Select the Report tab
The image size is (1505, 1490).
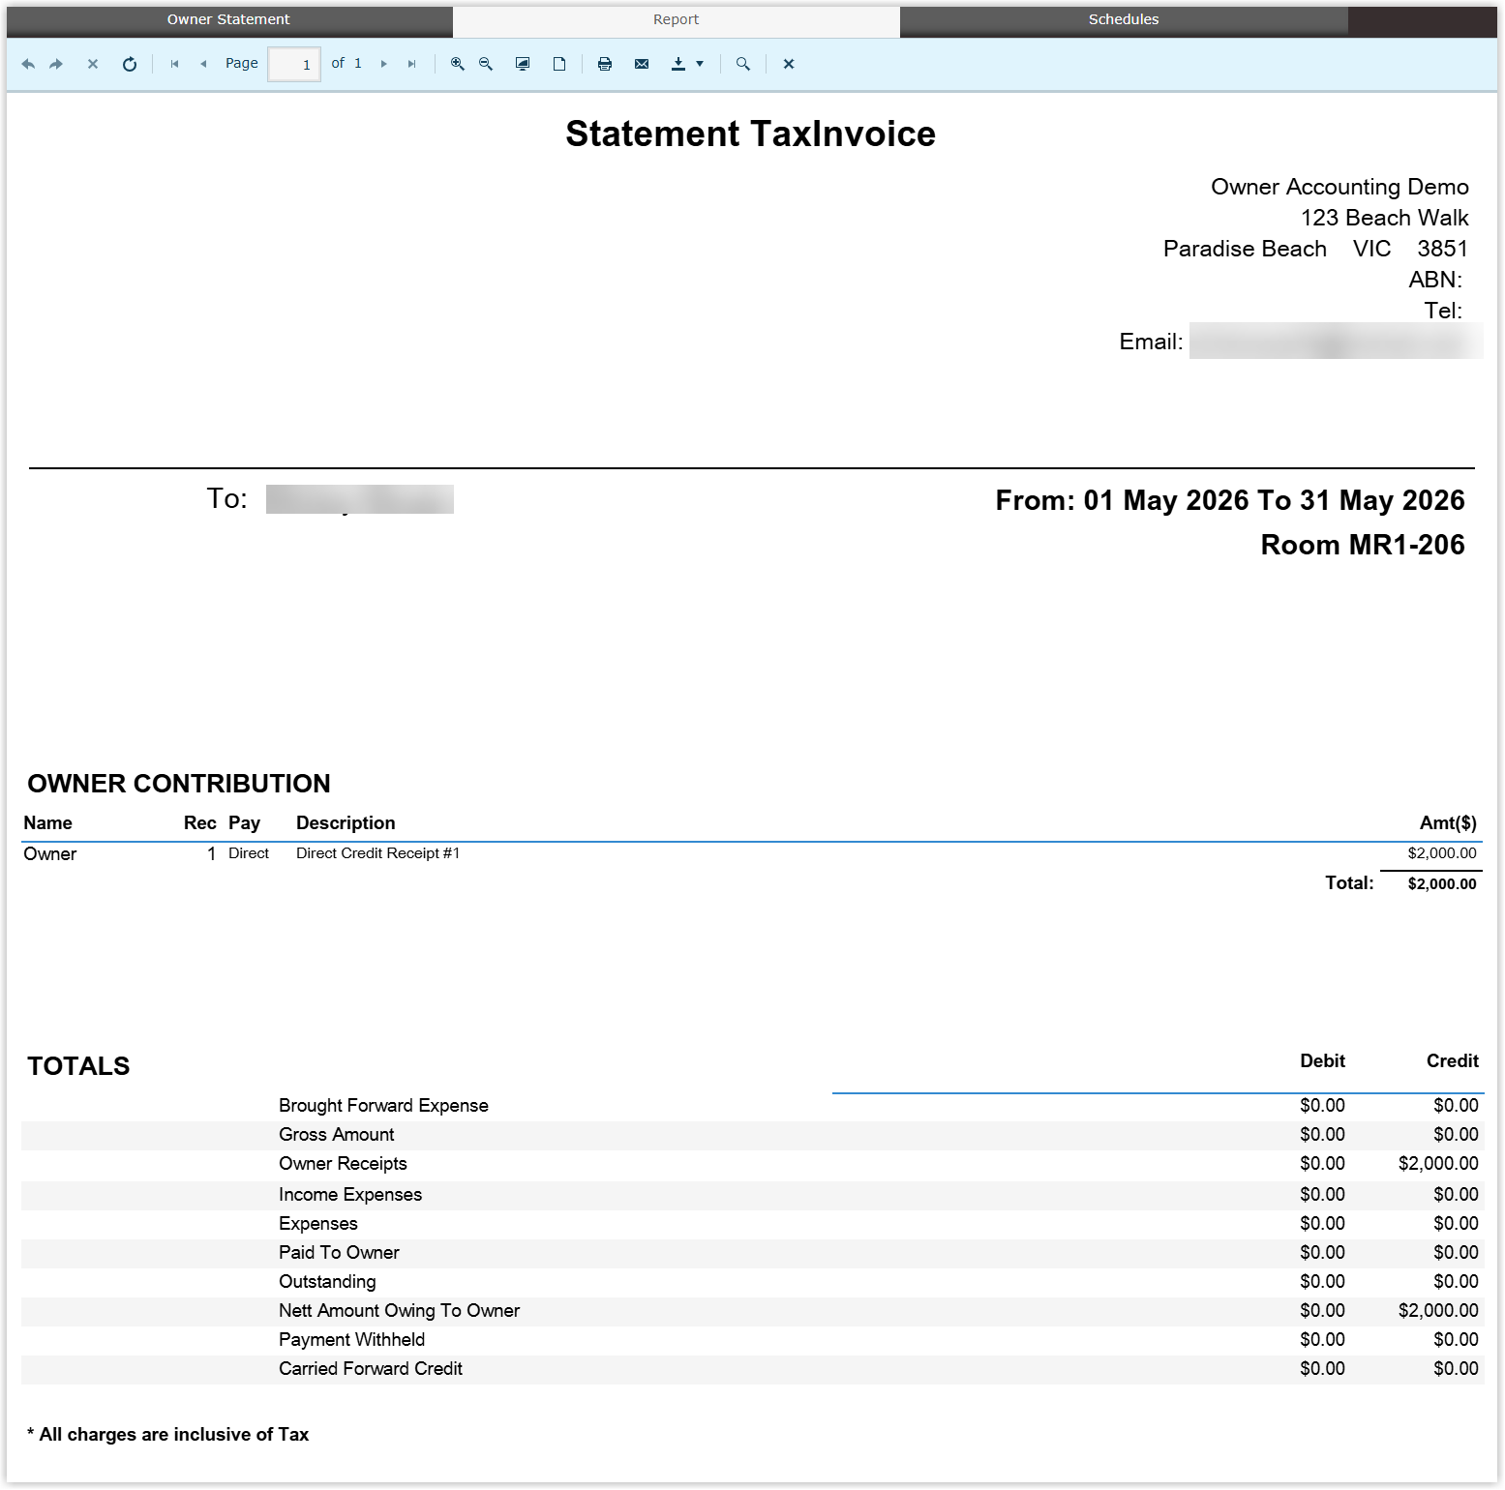676,19
